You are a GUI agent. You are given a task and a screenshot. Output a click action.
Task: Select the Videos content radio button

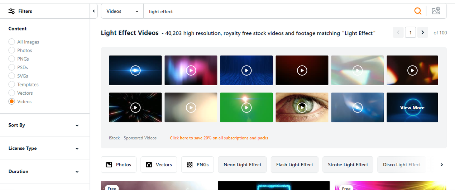pyautogui.click(x=11, y=101)
